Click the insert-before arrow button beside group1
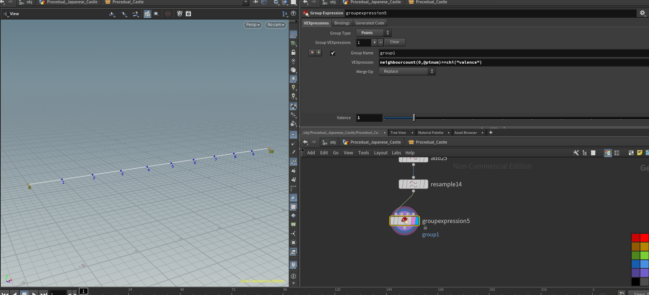649x295 pixels. click(x=319, y=53)
